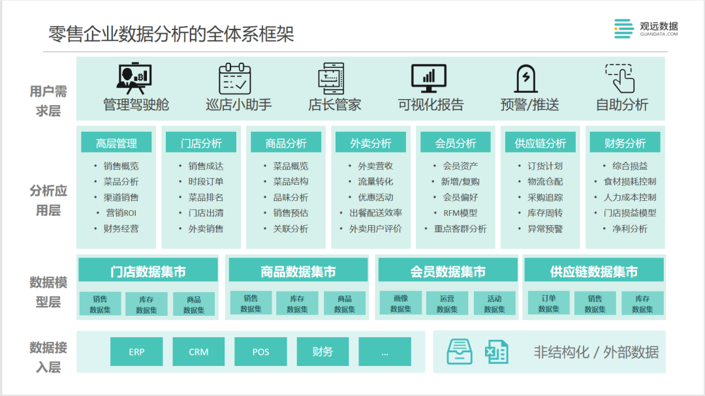Select the 门店分析 header
This screenshot has width=705, height=396.
[x=201, y=142]
